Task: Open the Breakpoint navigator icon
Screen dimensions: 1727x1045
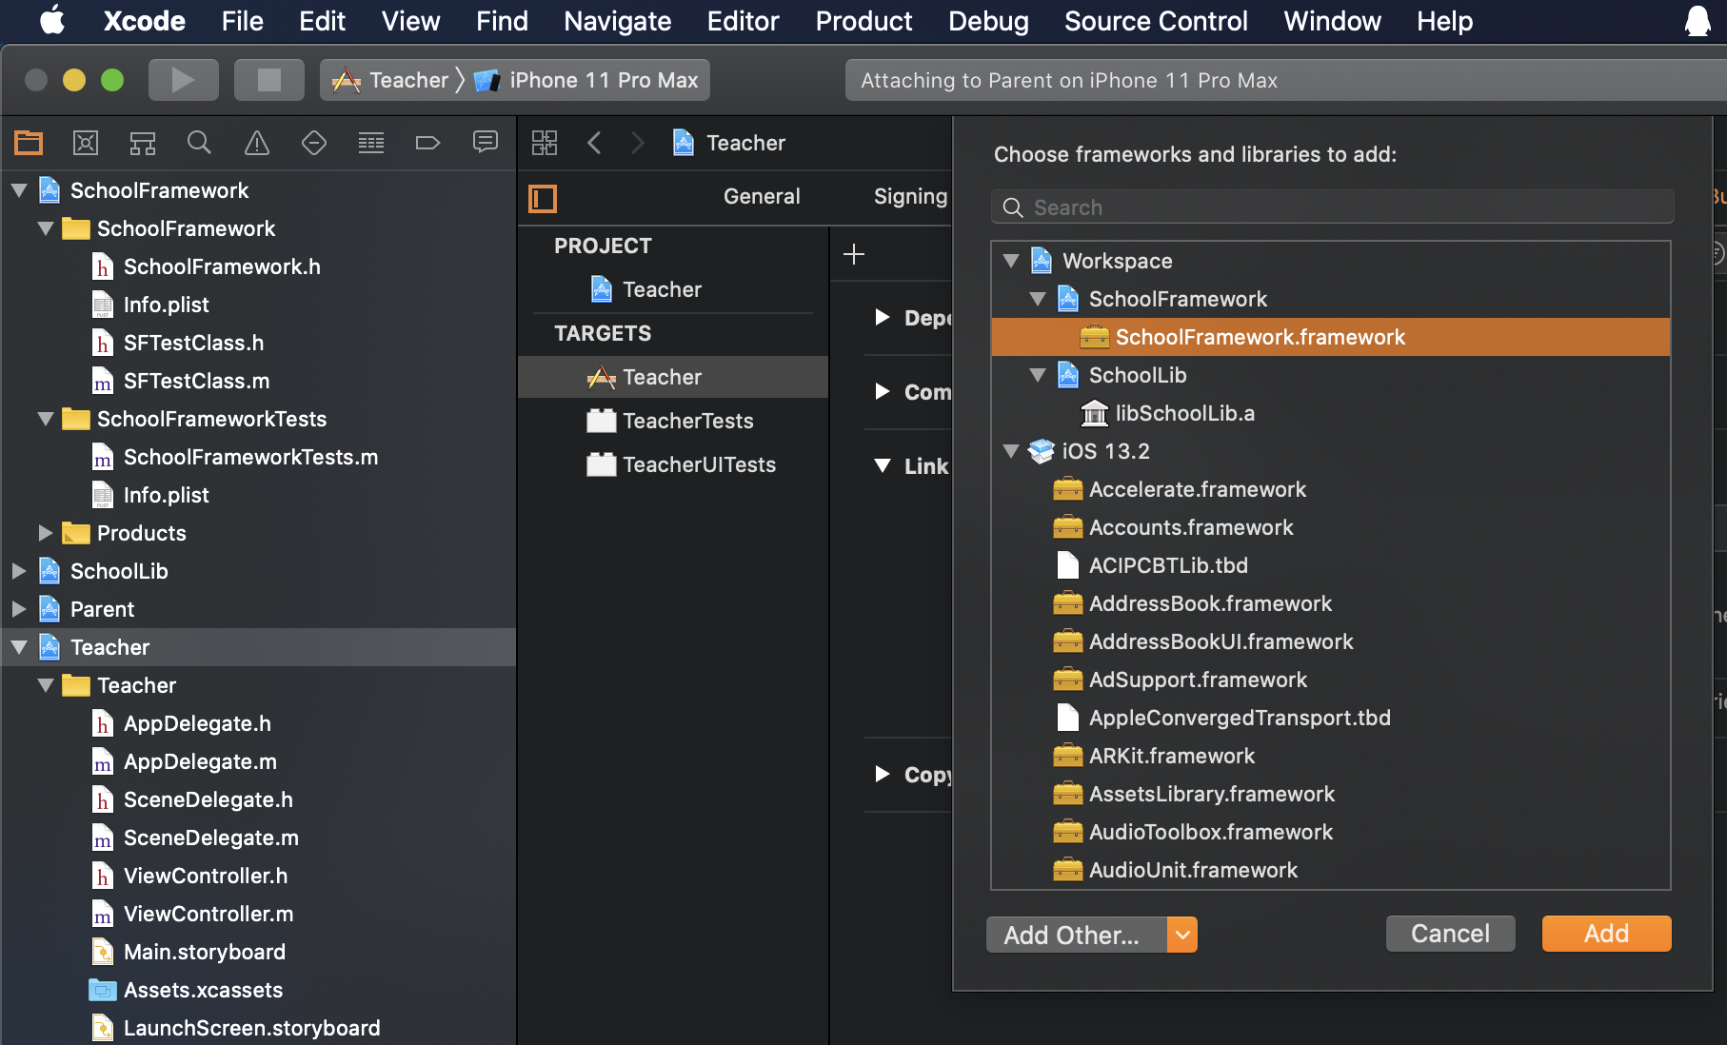Action: click(428, 143)
